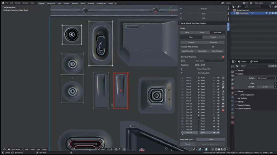Image resolution: width=277 pixels, height=155 pixels.
Task: Hide Trim 3 using its eye icon
Action: pyautogui.click(x=218, y=84)
